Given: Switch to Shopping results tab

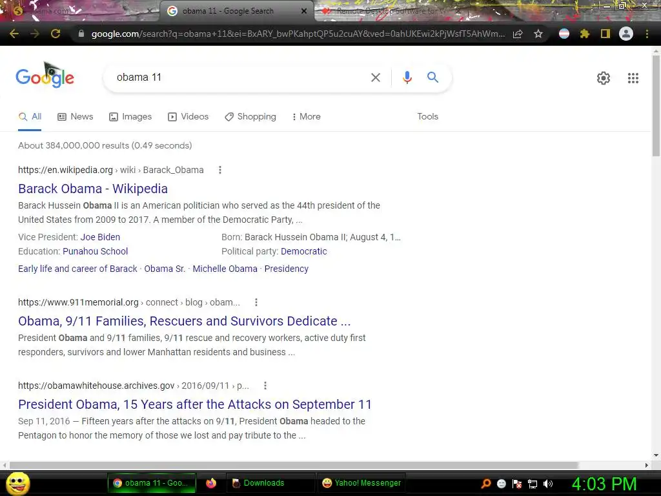Looking at the screenshot, I should [250, 117].
